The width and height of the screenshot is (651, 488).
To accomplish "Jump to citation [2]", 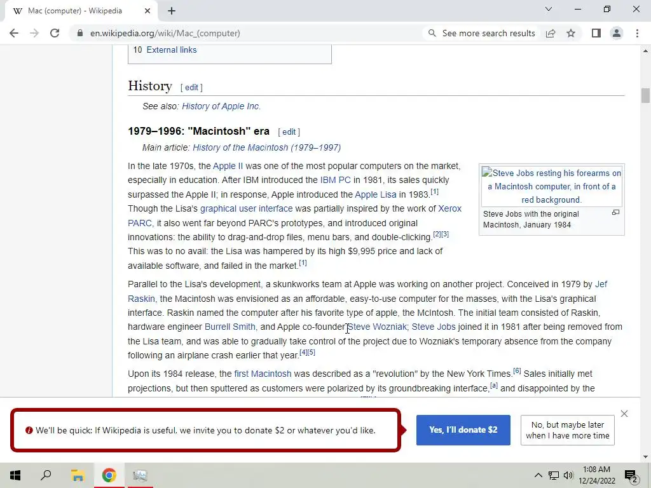I will click(x=437, y=234).
